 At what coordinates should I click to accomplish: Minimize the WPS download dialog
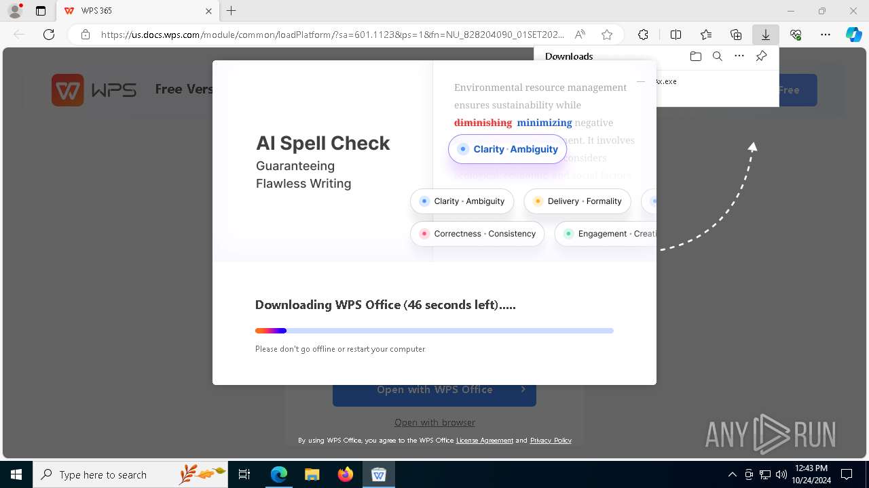[640, 81]
